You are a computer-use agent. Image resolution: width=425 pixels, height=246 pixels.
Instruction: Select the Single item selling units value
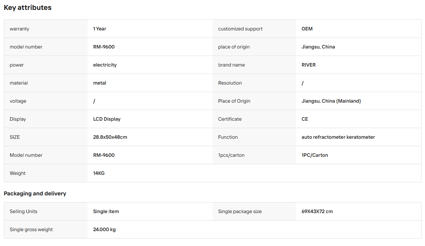pyautogui.click(x=106, y=211)
